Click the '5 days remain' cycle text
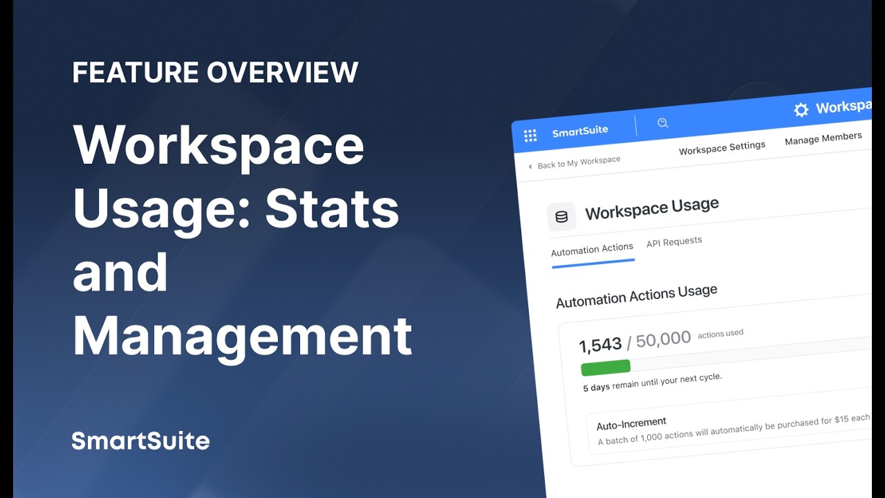The image size is (885, 498). point(653,382)
